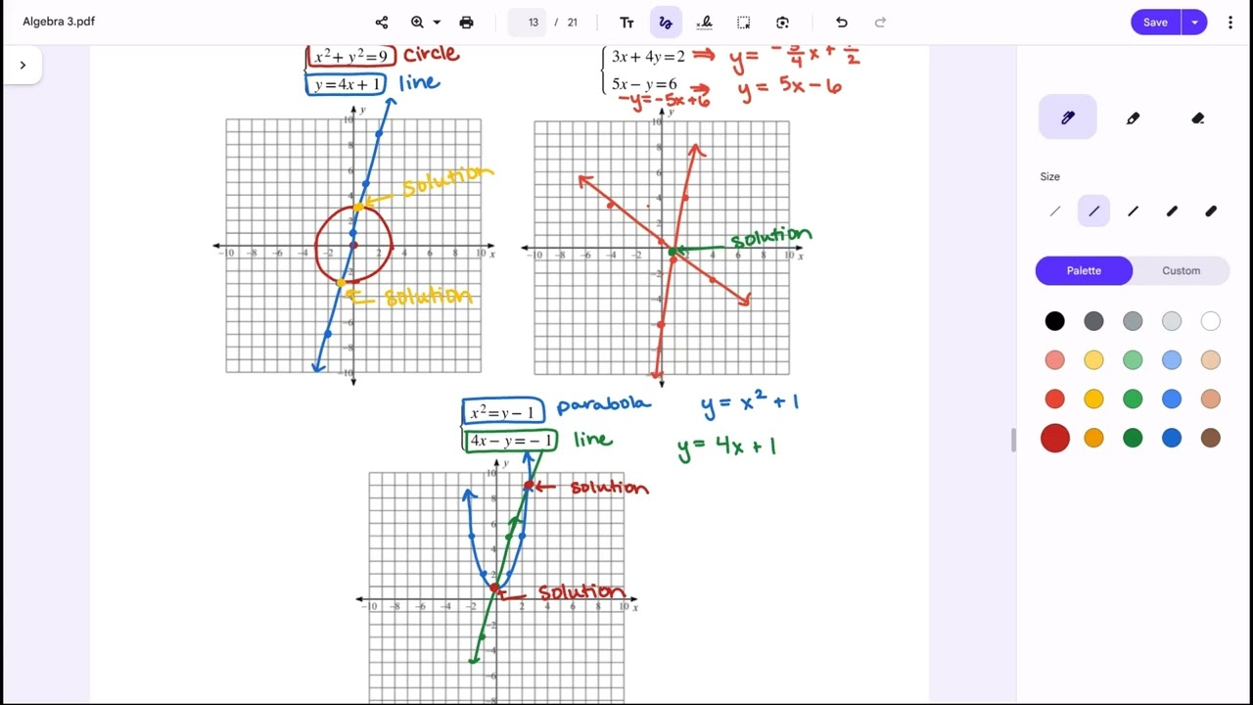Image resolution: width=1253 pixels, height=705 pixels.
Task: Pick the light salmon red swatch
Action: (1054, 360)
